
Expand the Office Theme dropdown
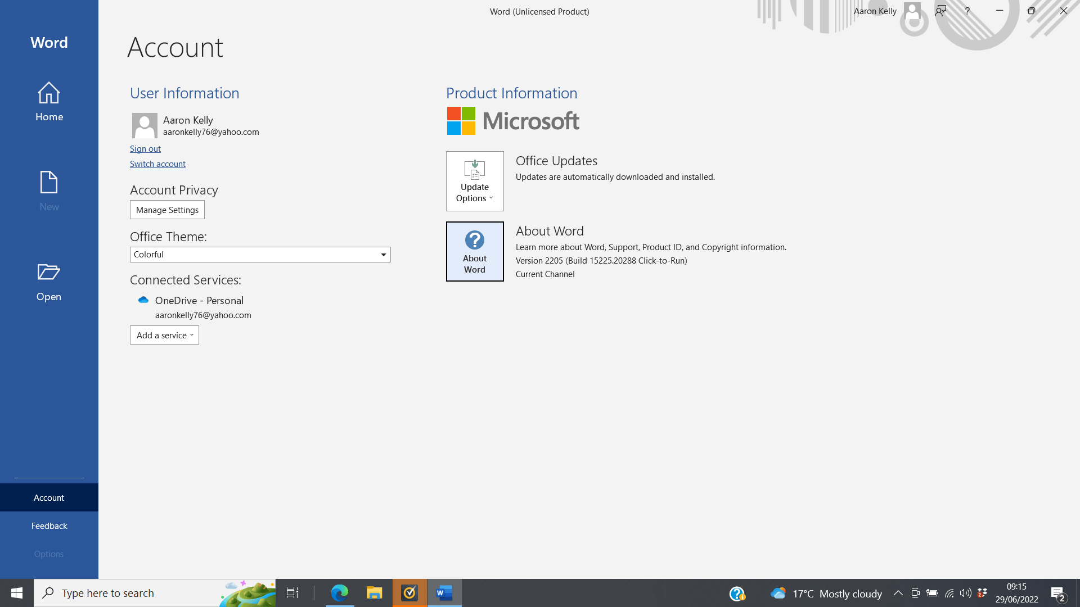(384, 255)
